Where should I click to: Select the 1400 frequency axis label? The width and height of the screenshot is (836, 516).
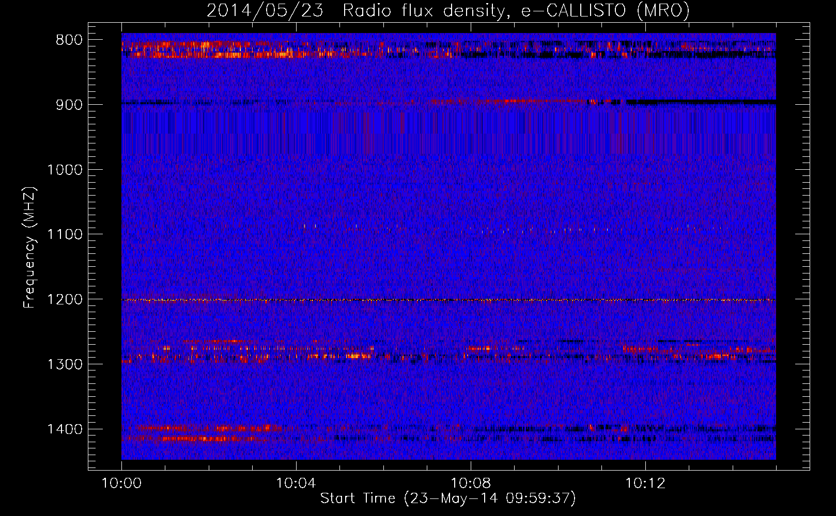point(65,429)
